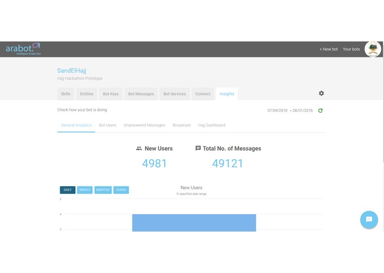The width and height of the screenshot is (384, 273).
Task: Click the New Users people icon
Action: coord(139,148)
